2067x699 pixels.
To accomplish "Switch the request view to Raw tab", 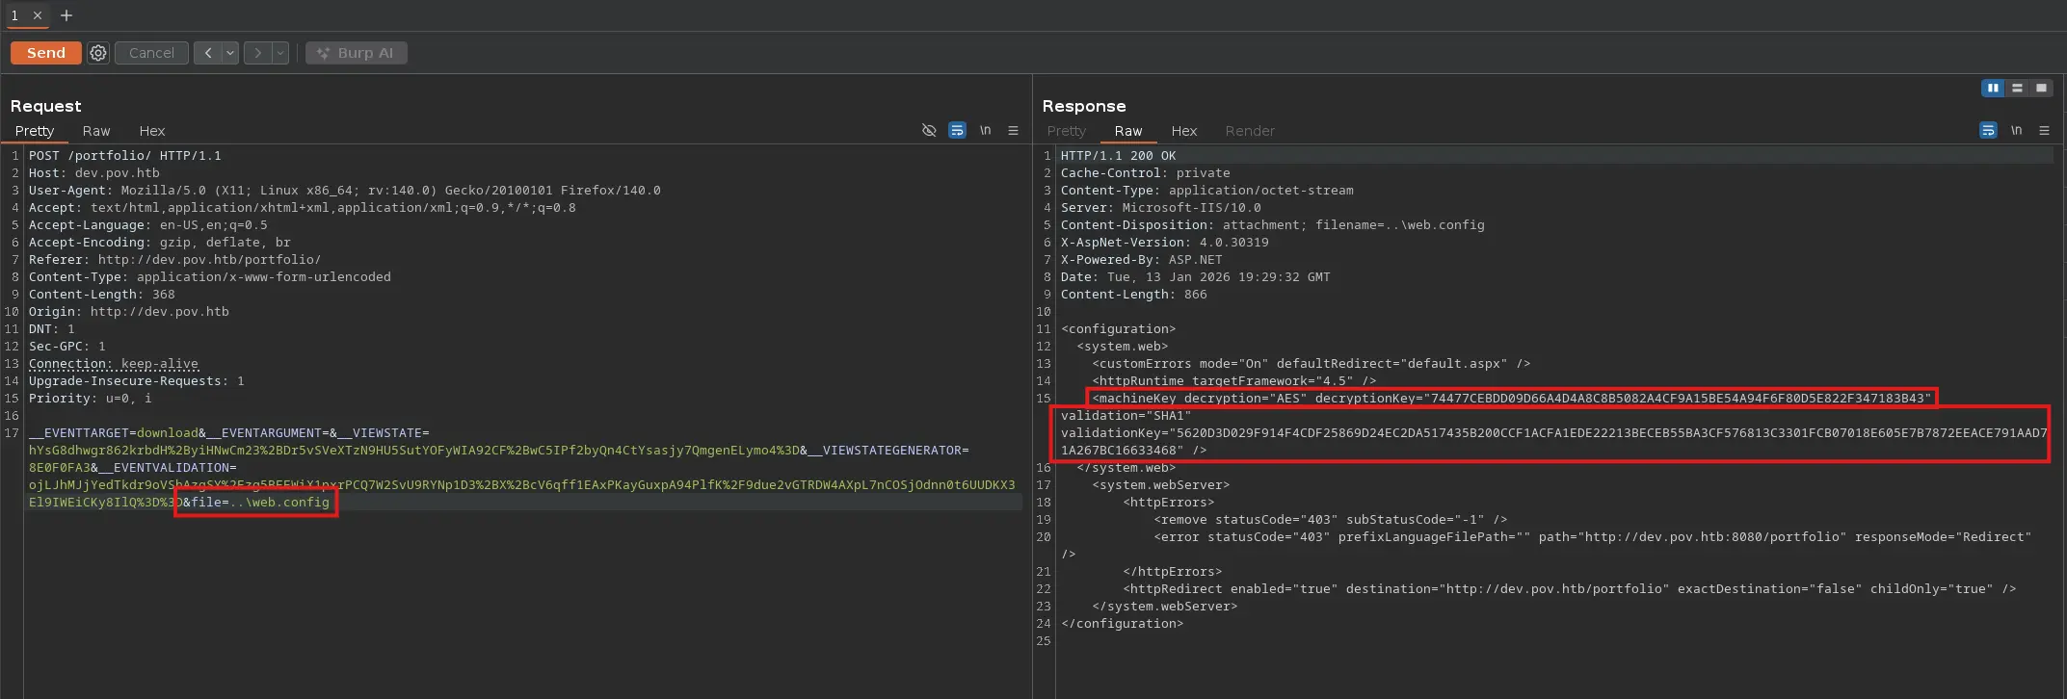I will click(x=96, y=131).
